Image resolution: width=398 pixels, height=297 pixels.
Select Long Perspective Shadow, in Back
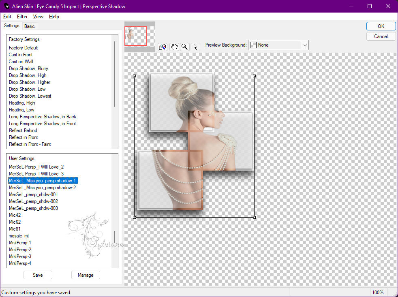point(43,117)
